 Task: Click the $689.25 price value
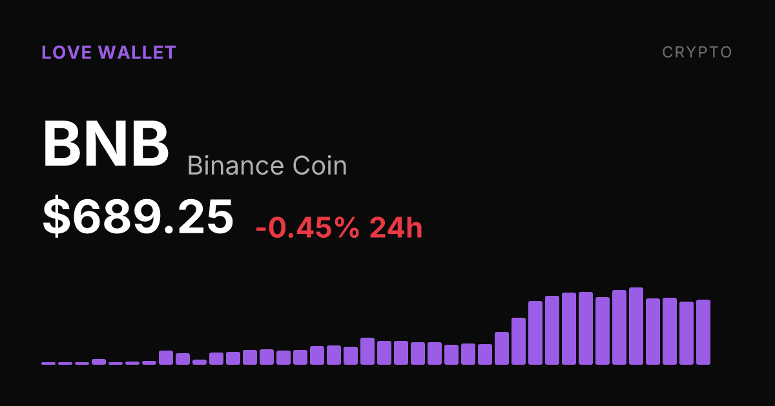pyautogui.click(x=138, y=217)
